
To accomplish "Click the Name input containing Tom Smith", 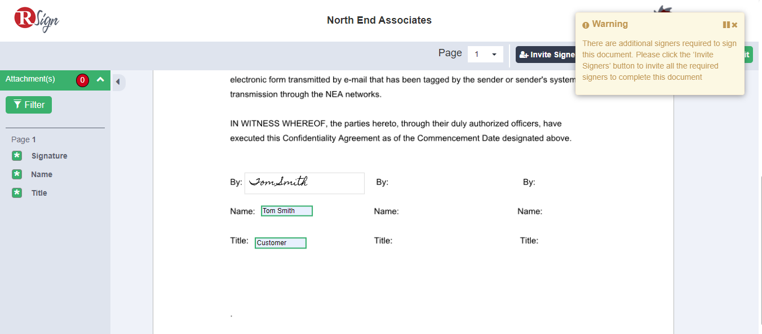I will (286, 211).
